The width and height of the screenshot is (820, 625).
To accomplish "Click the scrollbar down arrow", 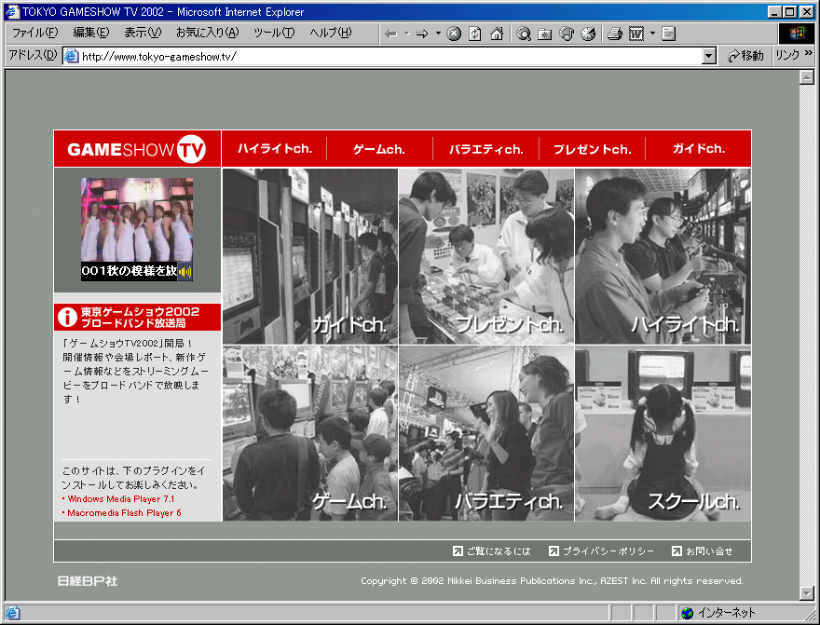I will pos(807,593).
